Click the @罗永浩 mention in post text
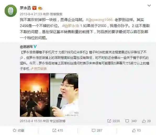Screen dimensions: 156x135 pos(72,26)
